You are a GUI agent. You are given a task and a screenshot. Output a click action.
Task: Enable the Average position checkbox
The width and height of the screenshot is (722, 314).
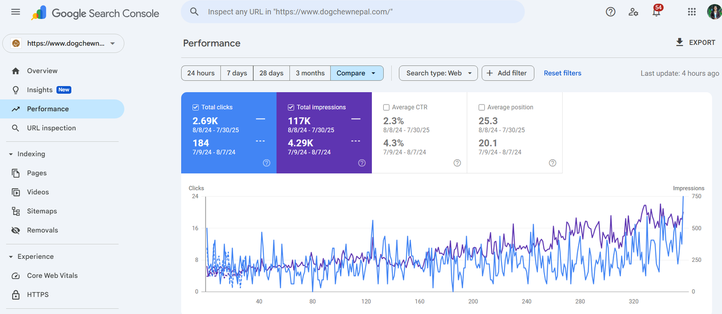pos(482,107)
